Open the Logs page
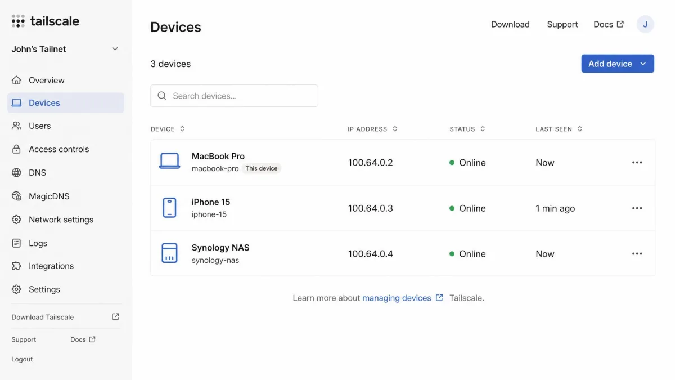The width and height of the screenshot is (675, 380). (66, 243)
